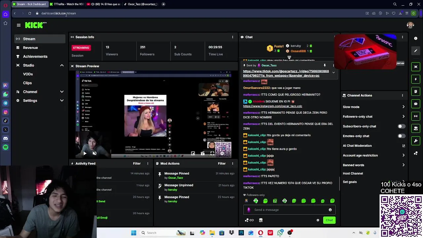Viewport: 423px width, 238px height.
Task: Toggle the Chat bubble icon in right toolbar
Action: [x=416, y=104]
